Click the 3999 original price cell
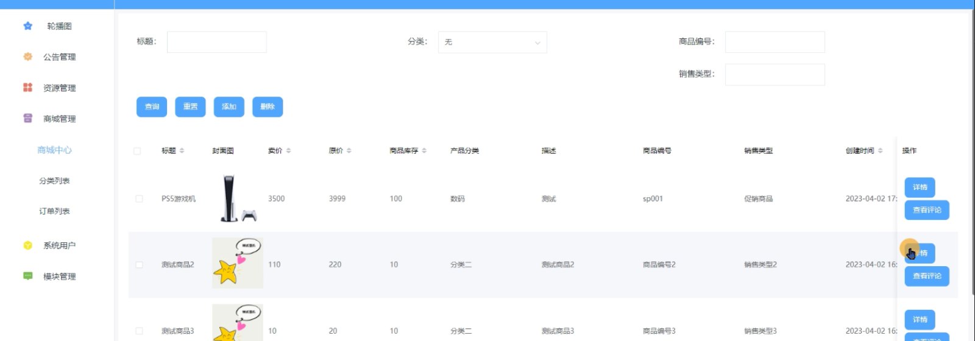975x341 pixels. pos(337,199)
